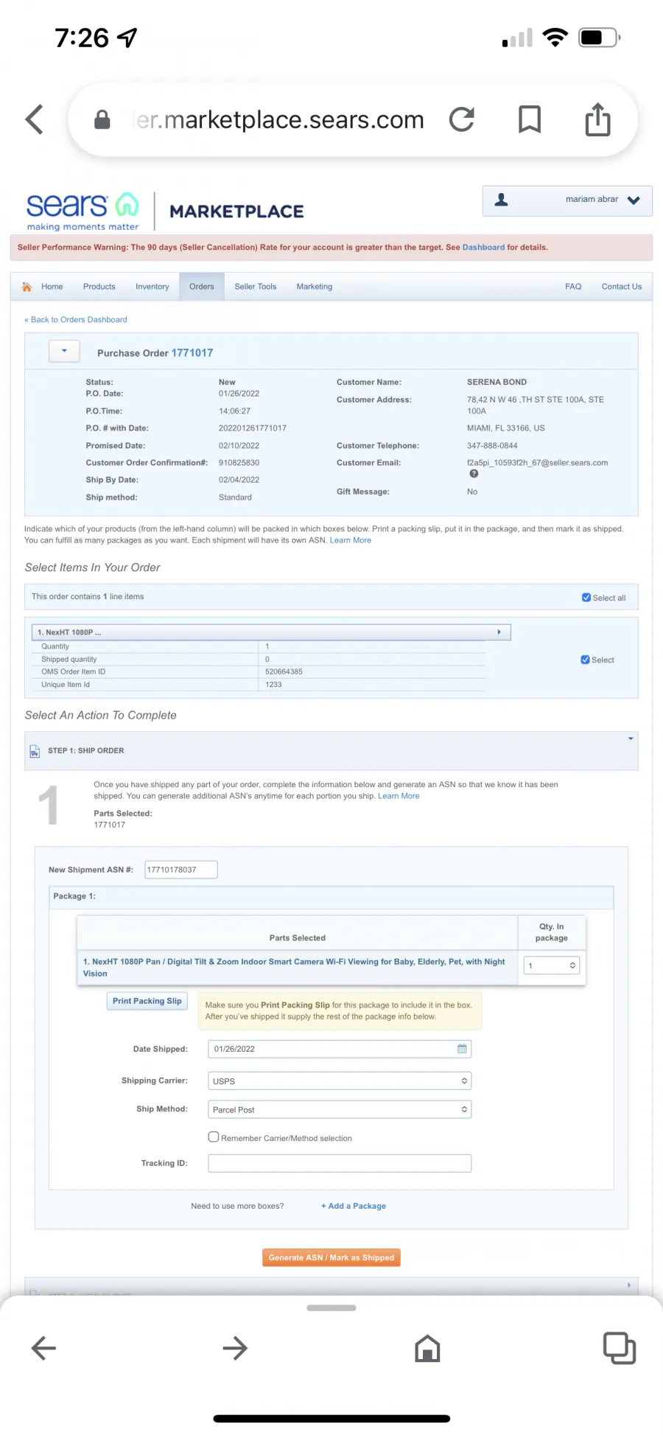Click the Tracking ID input field
This screenshot has width=663, height=1435.
point(340,1163)
